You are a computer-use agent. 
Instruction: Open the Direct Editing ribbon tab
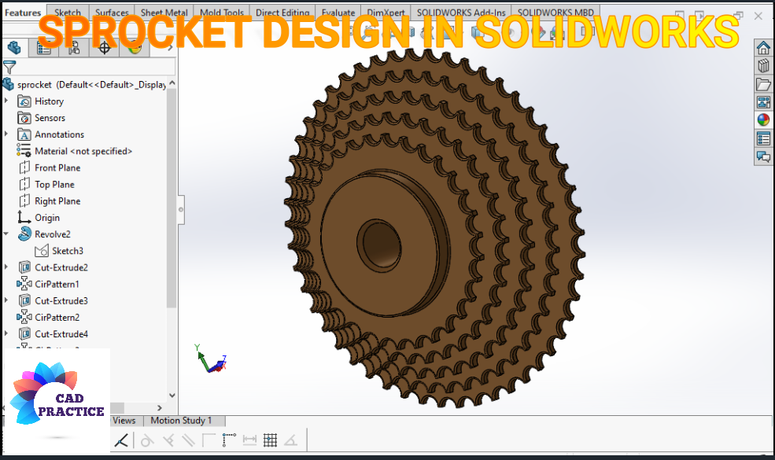tap(282, 13)
